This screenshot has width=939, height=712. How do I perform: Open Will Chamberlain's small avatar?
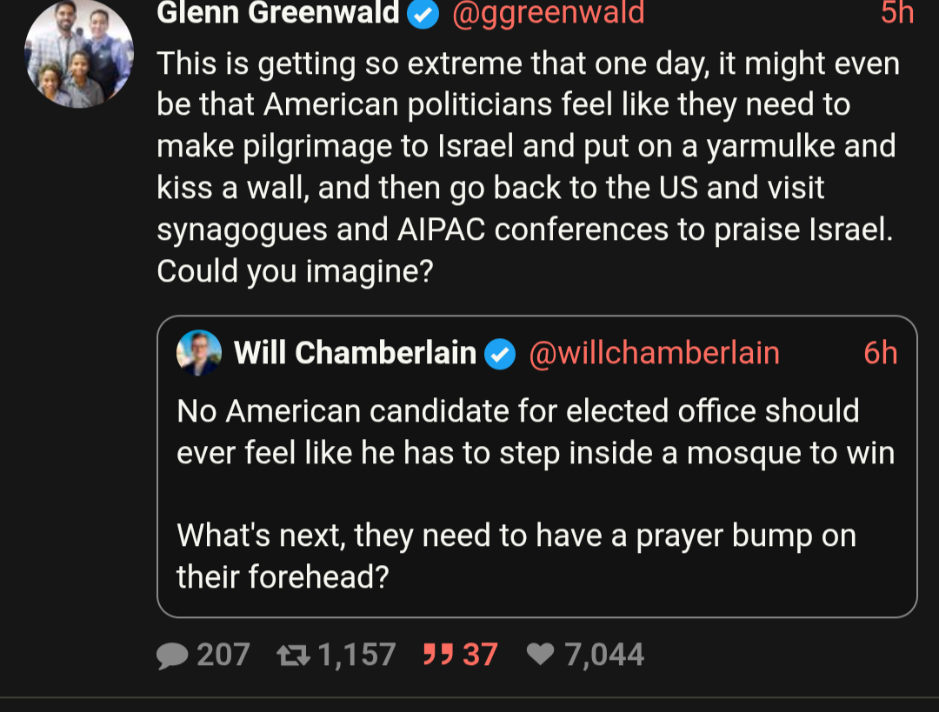click(199, 353)
